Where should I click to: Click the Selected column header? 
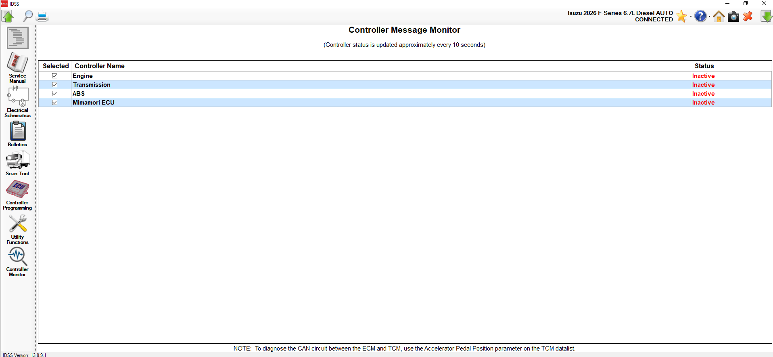tap(56, 66)
